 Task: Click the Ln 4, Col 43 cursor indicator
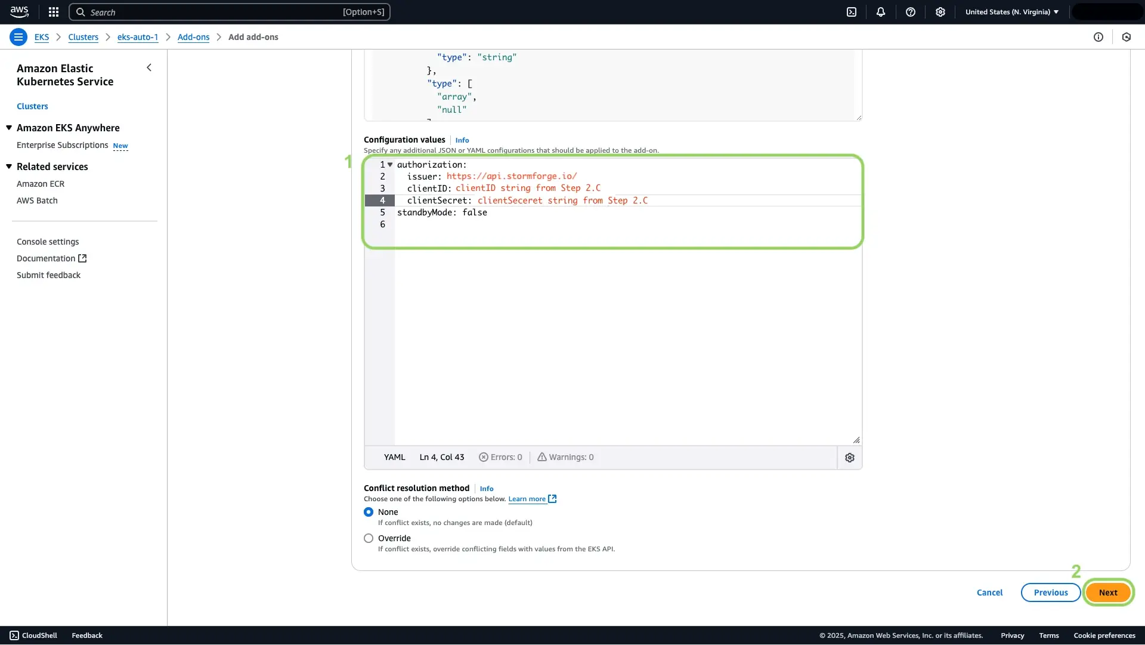[441, 457]
